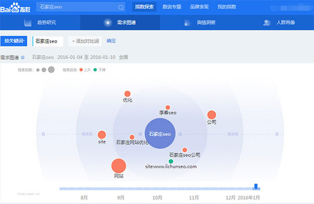Select the green site:www.lichunseo.com bubble
314x204 pixels.
coord(171,161)
